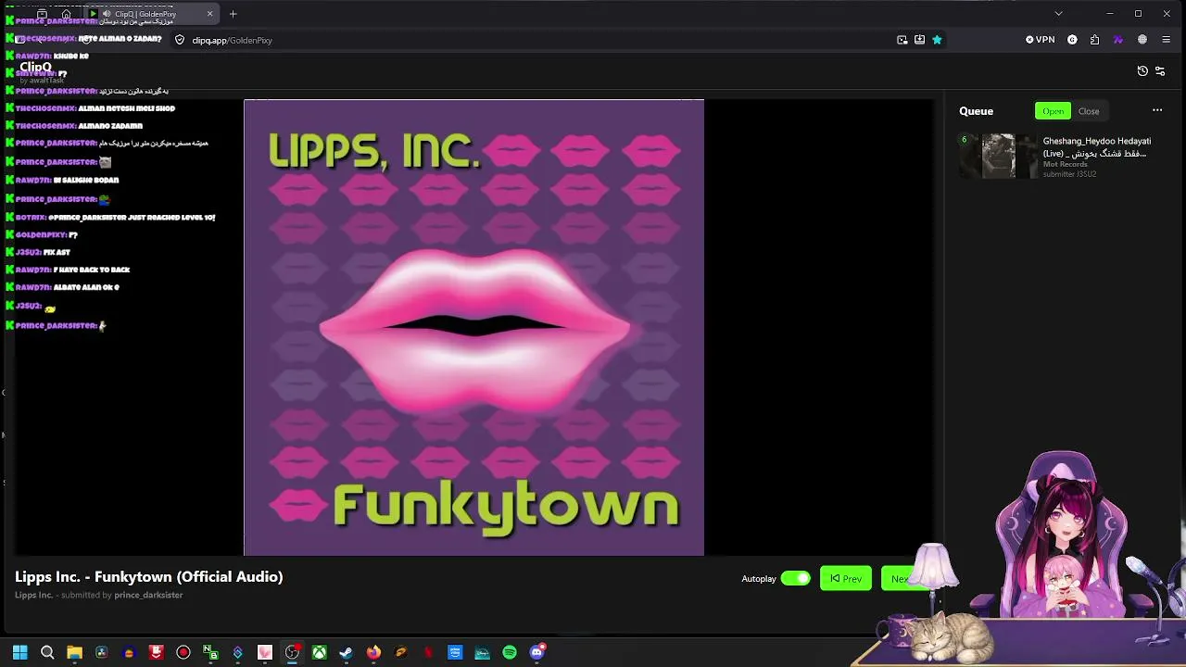1186x667 pixels.
Task: Click the Funkytown video player
Action: 473,327
